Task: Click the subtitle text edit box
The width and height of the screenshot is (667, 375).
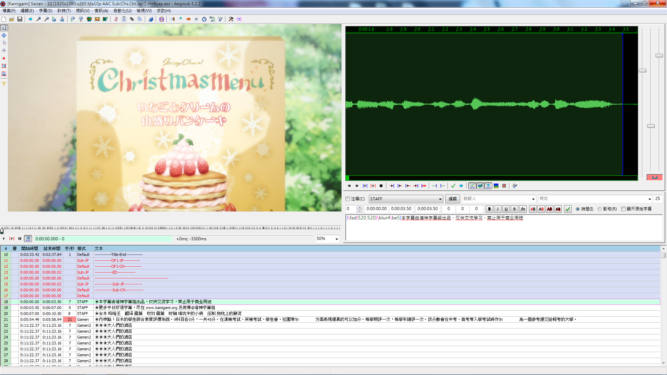Action: [504, 228]
